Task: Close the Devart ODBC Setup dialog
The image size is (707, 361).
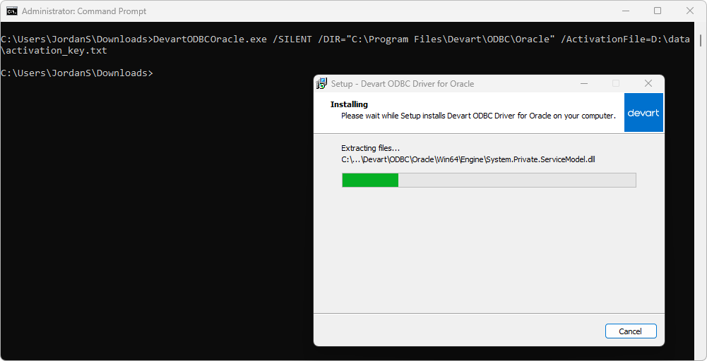Action: click(x=648, y=83)
